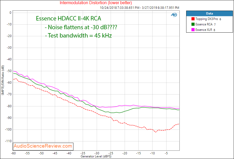The image size is (234, 159).
Task: Click the green Essence RCA legend swatch
Action: click(x=193, y=24)
